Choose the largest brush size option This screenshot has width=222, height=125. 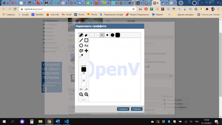[118, 35]
